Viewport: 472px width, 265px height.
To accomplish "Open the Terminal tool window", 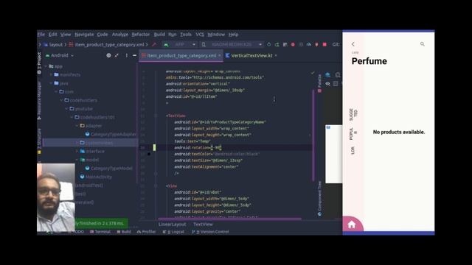I will [x=100, y=232].
